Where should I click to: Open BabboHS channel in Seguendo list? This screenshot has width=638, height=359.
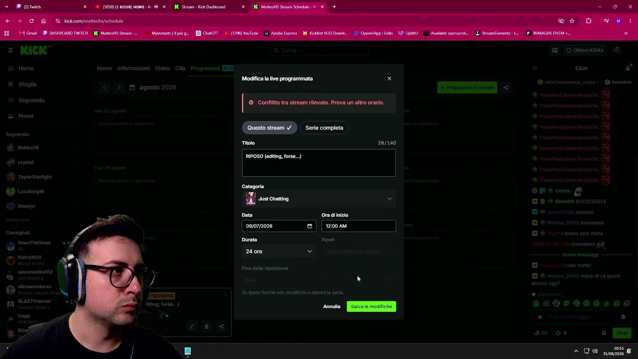tap(28, 148)
